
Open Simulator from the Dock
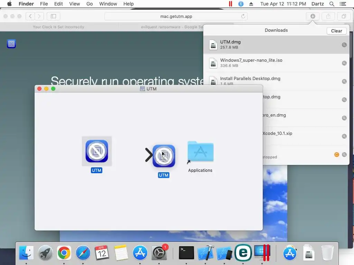point(224,253)
